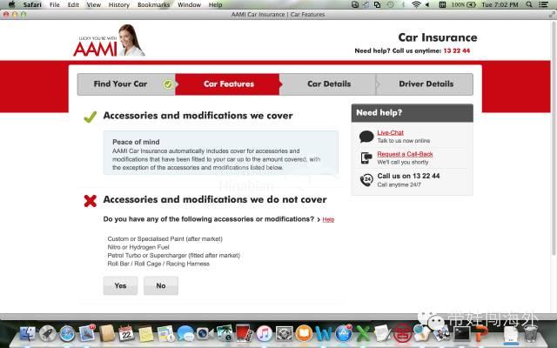The image size is (557, 348).
Task: Click the Help link beside modifications question
Action: [328, 219]
